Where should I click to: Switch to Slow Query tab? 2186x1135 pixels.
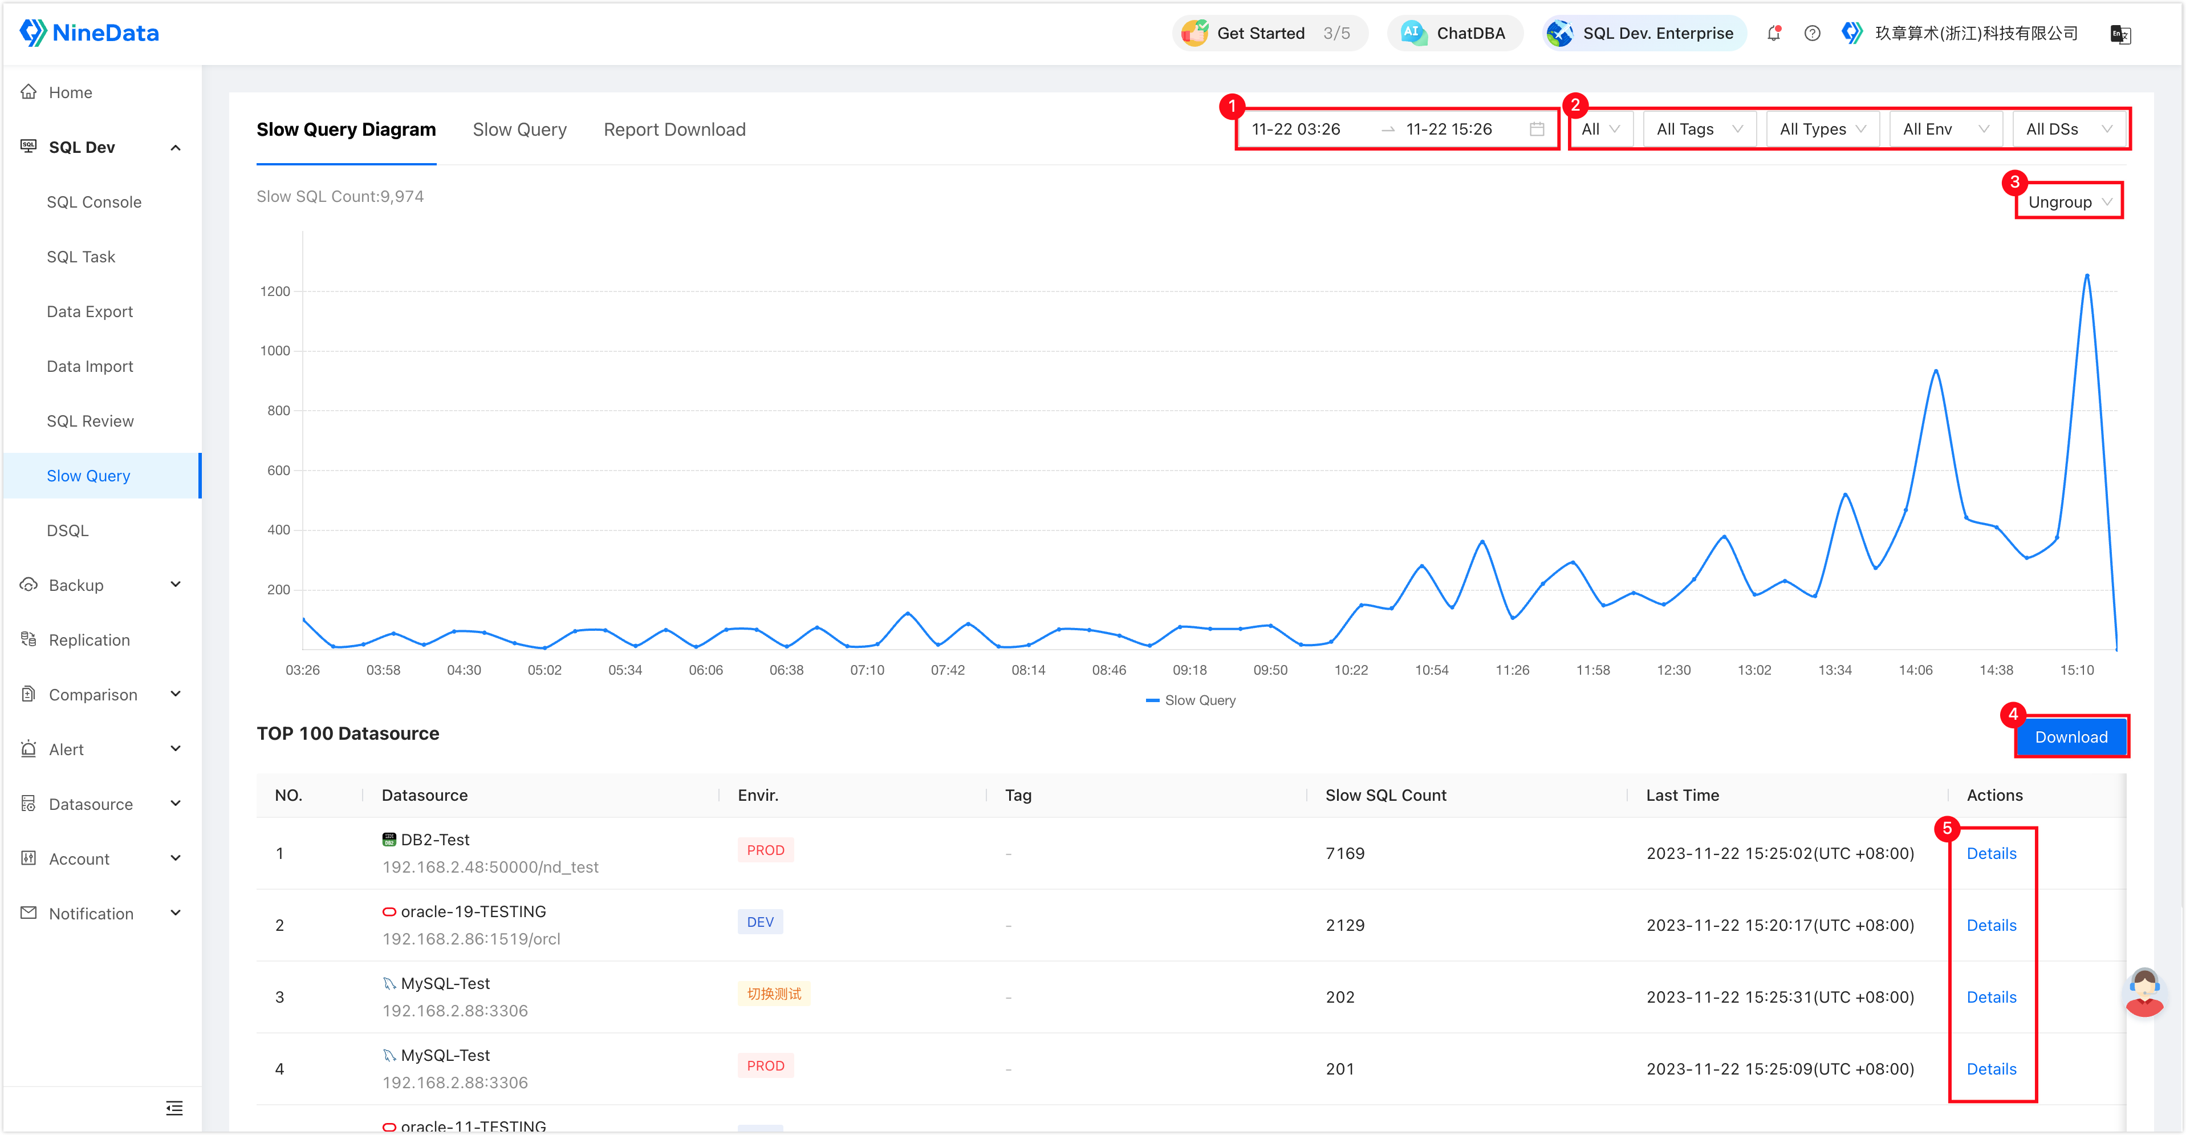pyautogui.click(x=519, y=129)
